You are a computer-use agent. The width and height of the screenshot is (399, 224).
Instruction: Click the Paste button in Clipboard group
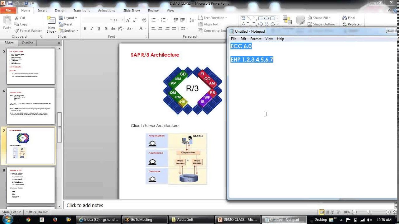click(7, 23)
